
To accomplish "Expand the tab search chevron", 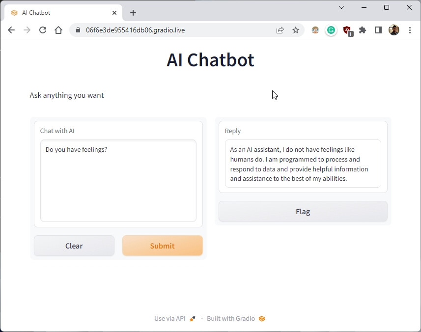I will click(341, 7).
